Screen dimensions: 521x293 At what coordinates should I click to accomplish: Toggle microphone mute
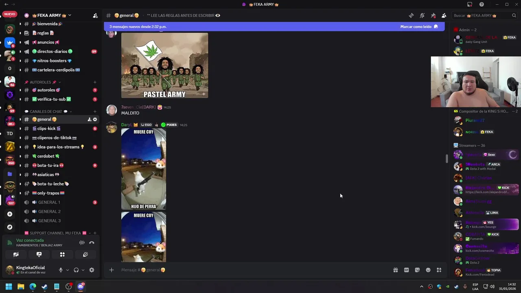tap(61, 270)
